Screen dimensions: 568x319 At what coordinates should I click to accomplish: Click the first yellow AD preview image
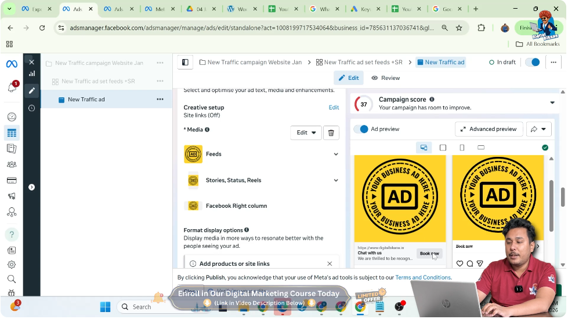click(400, 199)
